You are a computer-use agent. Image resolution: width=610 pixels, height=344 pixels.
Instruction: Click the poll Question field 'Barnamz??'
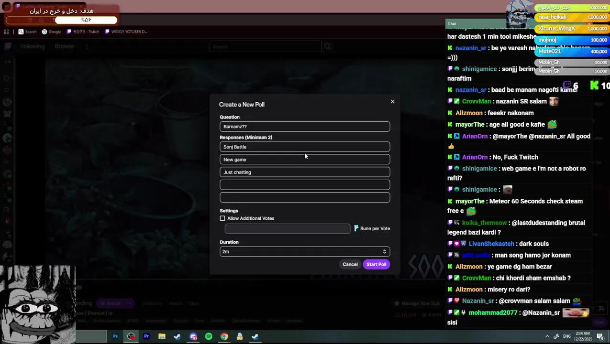click(305, 127)
